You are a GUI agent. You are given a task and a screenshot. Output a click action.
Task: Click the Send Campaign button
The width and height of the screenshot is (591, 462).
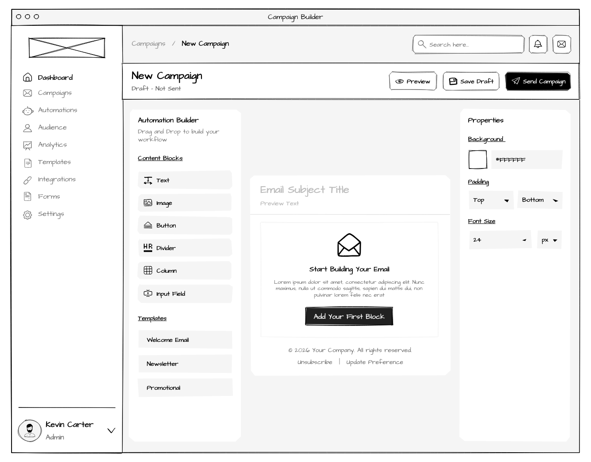[538, 81]
